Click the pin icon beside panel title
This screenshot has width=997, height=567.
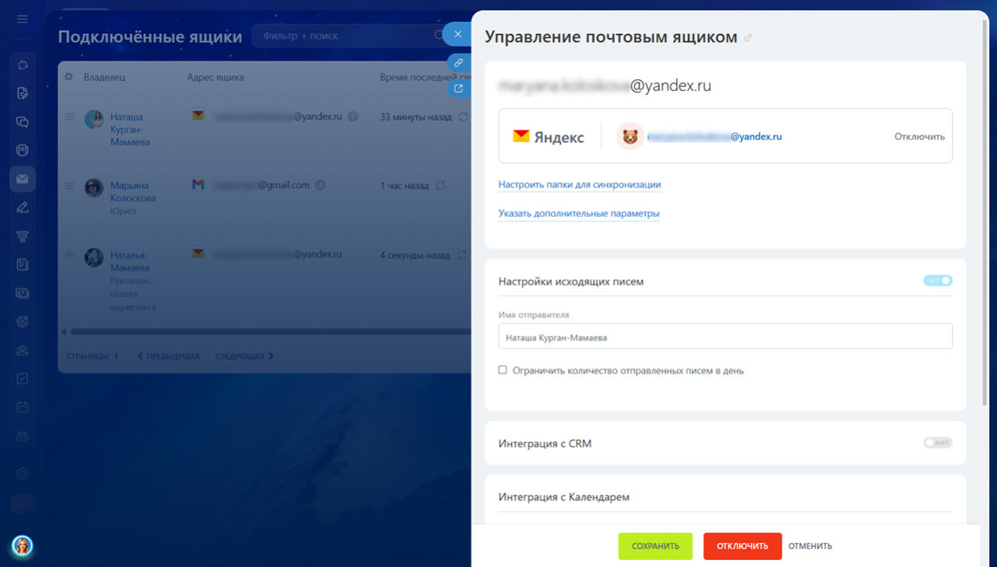pos(749,38)
